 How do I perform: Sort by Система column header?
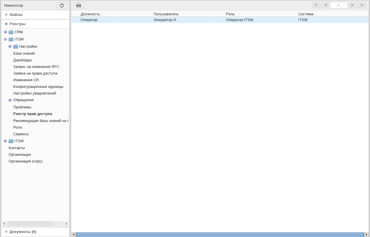point(333,14)
